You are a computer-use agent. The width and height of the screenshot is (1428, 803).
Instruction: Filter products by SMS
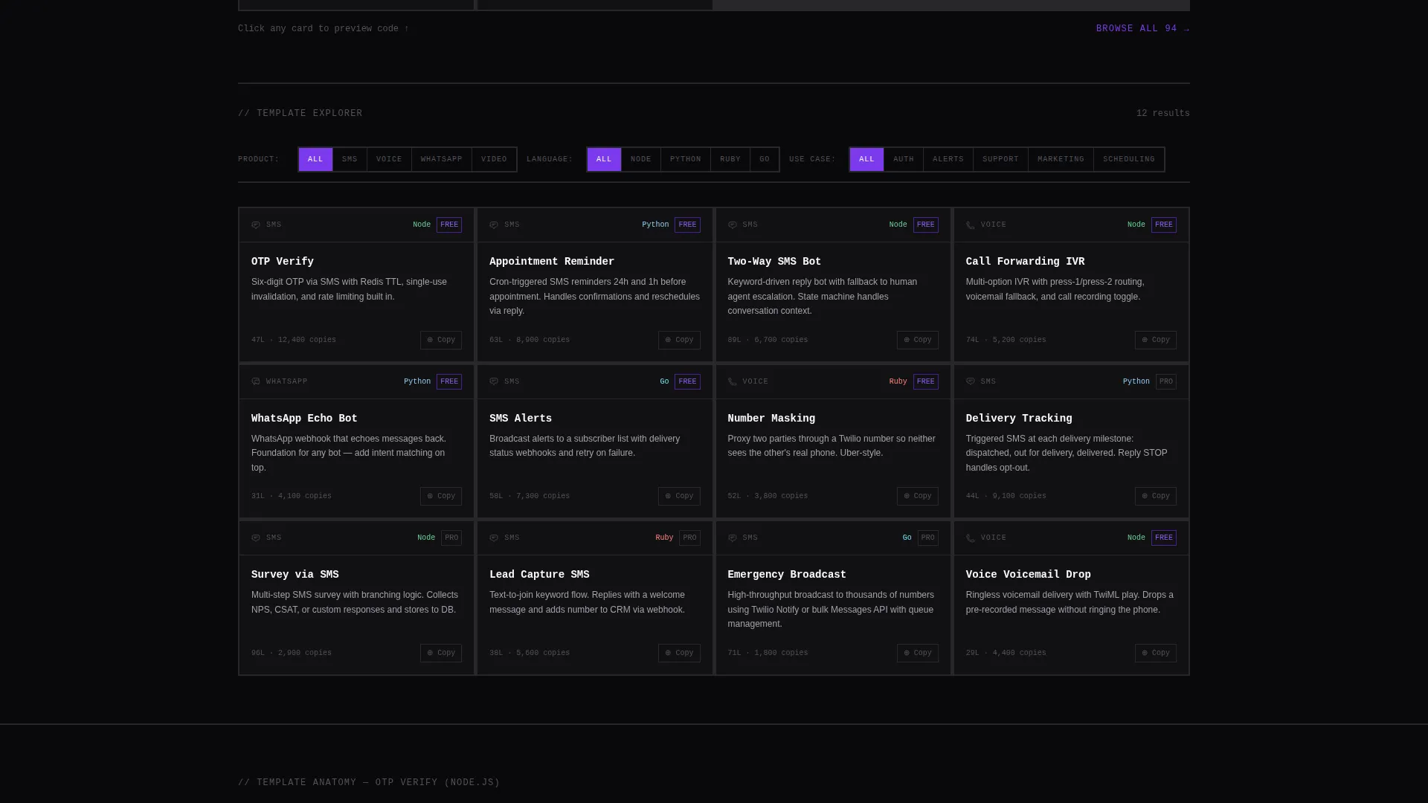point(350,159)
